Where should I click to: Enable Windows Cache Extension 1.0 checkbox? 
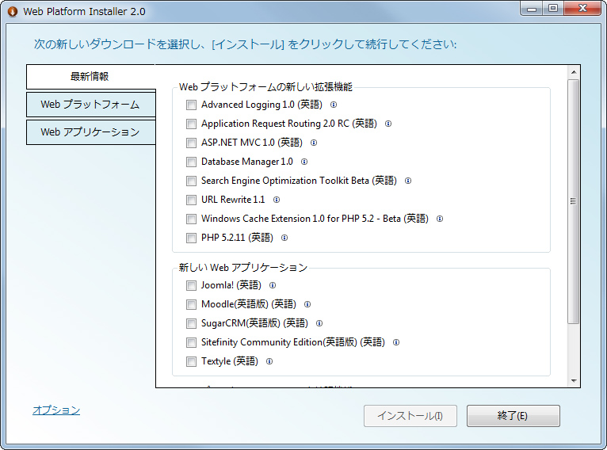point(191,219)
